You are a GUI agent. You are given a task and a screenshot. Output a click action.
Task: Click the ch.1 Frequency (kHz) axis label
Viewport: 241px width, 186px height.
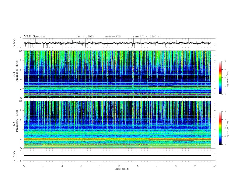coord(16,71)
